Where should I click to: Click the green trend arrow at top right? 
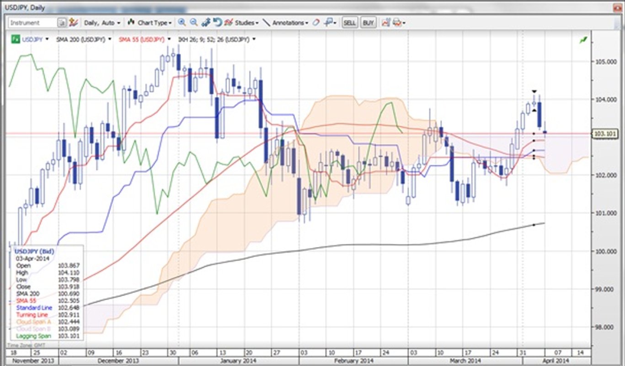tap(583, 40)
